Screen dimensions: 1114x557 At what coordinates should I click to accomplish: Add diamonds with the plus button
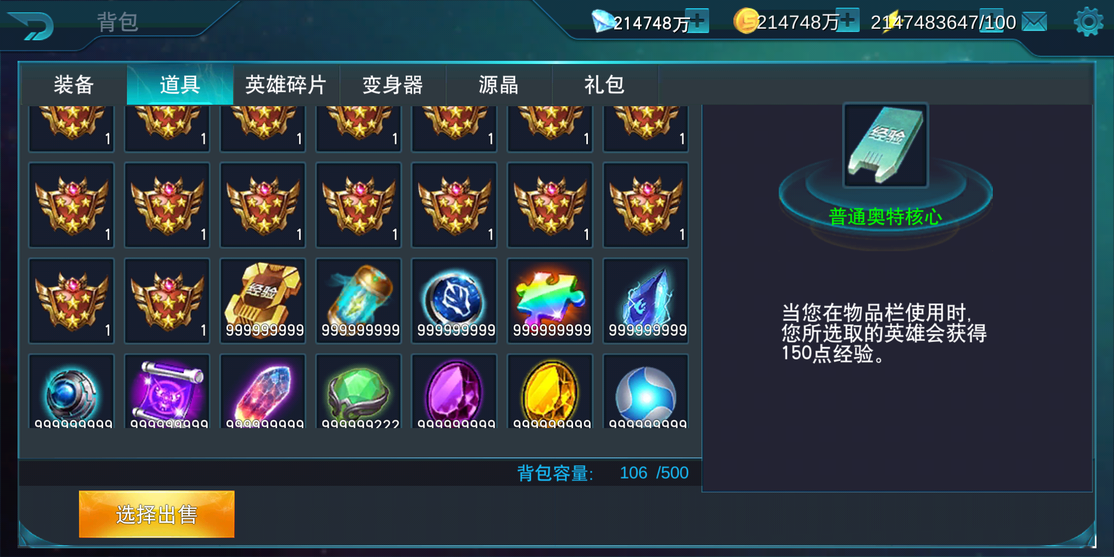tap(698, 21)
